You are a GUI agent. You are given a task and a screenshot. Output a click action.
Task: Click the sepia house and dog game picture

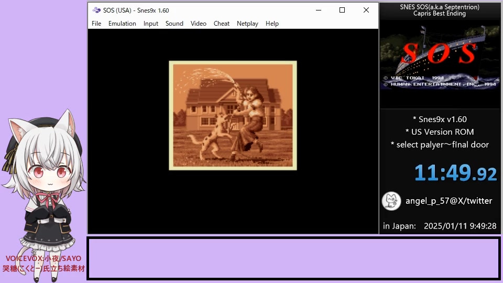click(x=233, y=115)
